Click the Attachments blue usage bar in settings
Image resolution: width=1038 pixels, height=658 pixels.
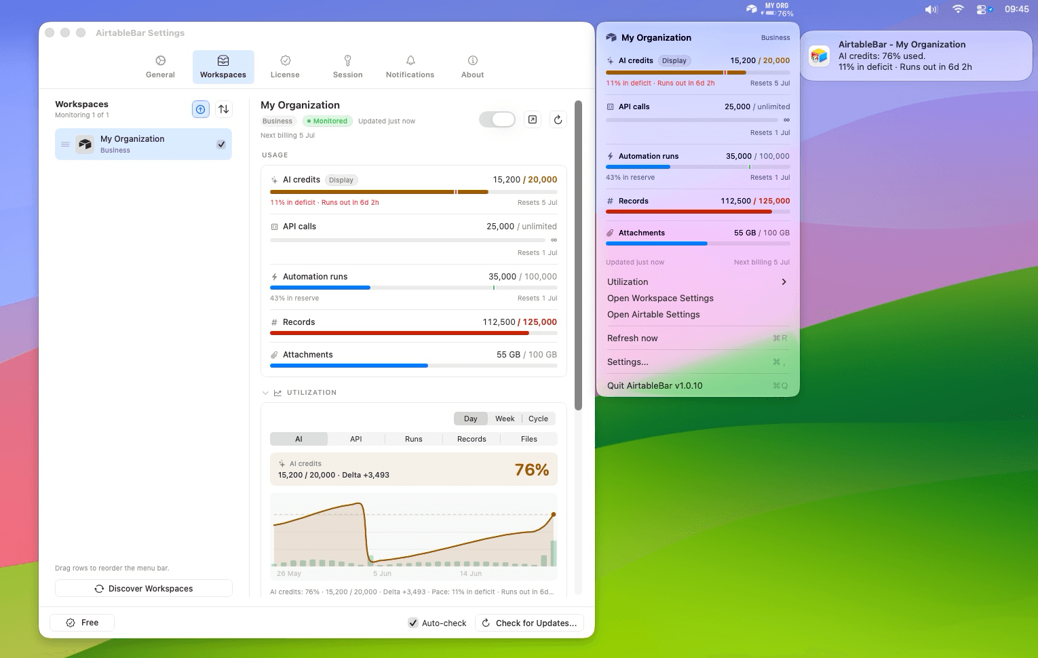pos(413,366)
